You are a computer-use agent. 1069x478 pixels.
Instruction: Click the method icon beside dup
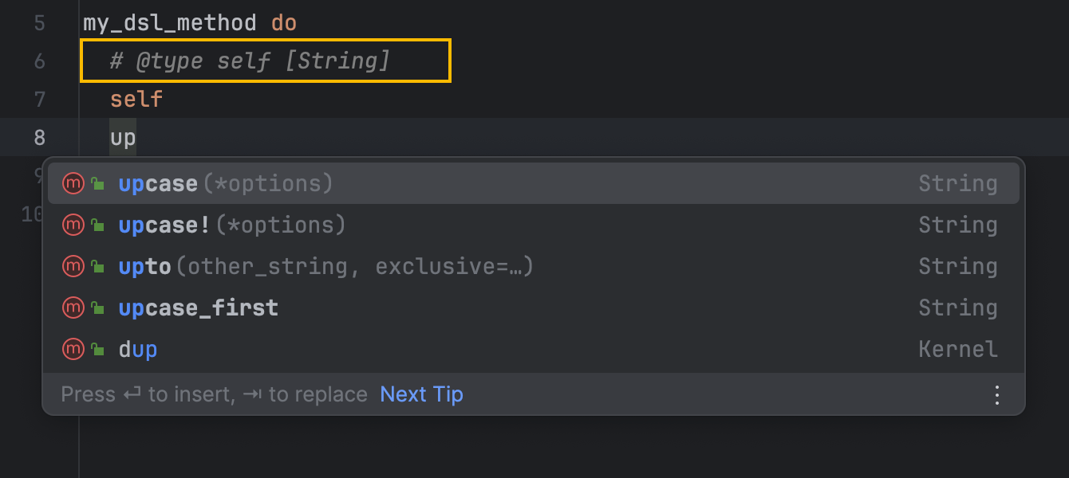point(73,350)
